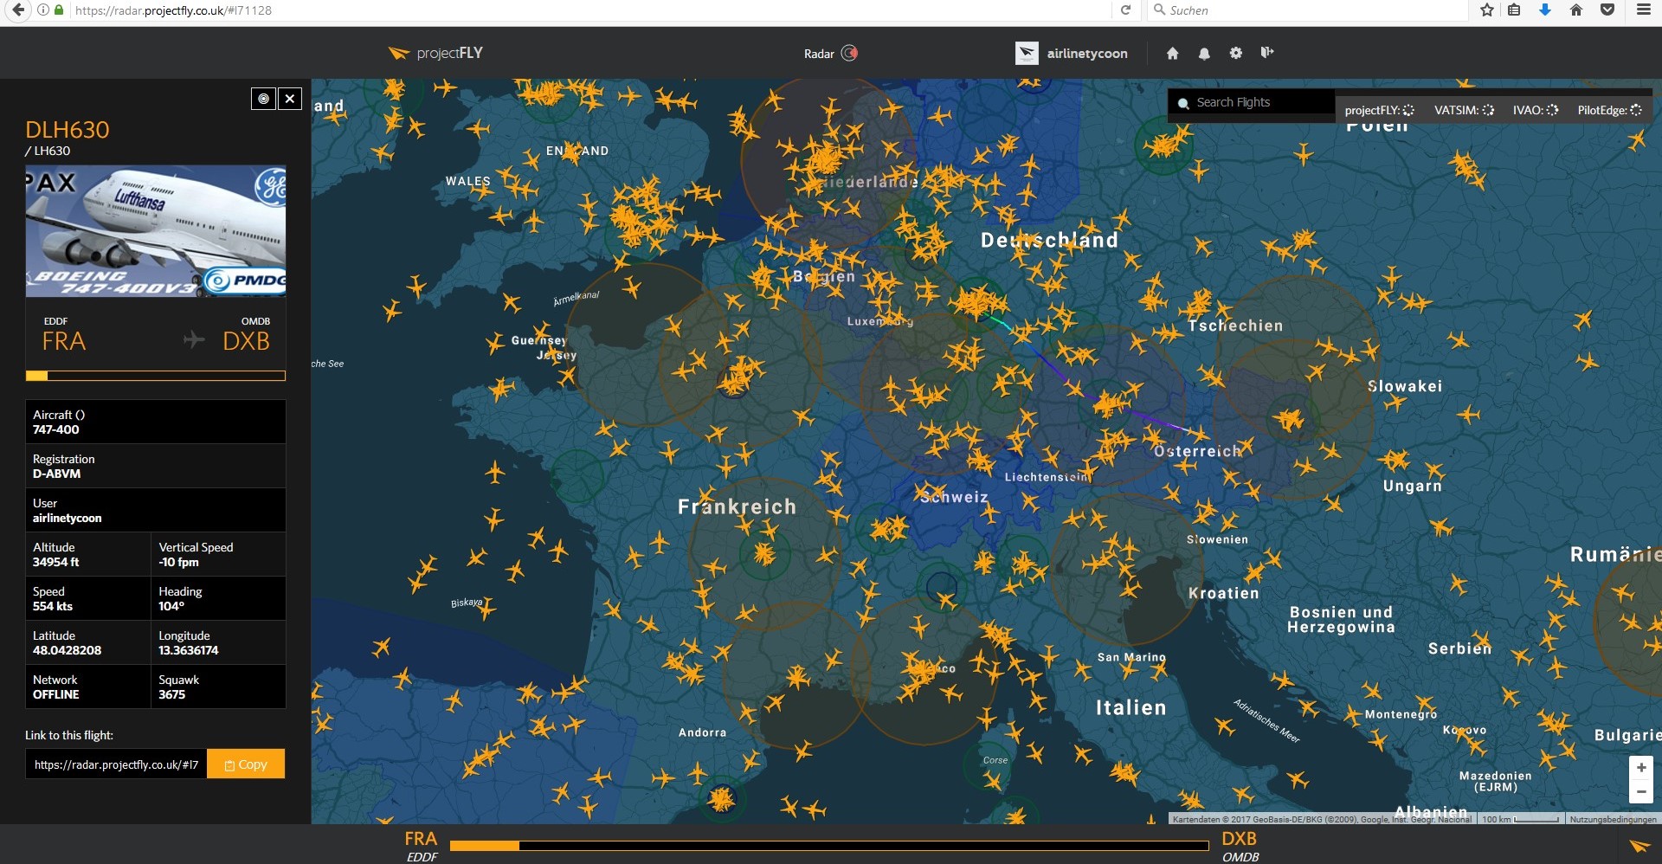Click the green padlock security icon
The width and height of the screenshot is (1662, 864).
coord(59,10)
